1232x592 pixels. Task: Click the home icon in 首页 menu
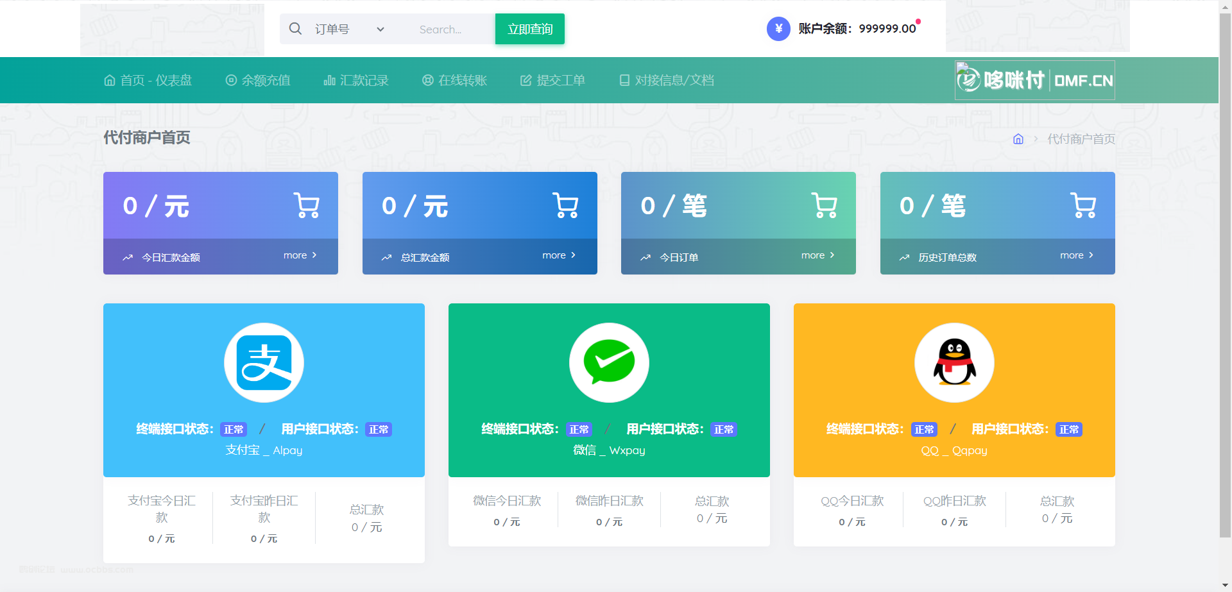pos(110,80)
